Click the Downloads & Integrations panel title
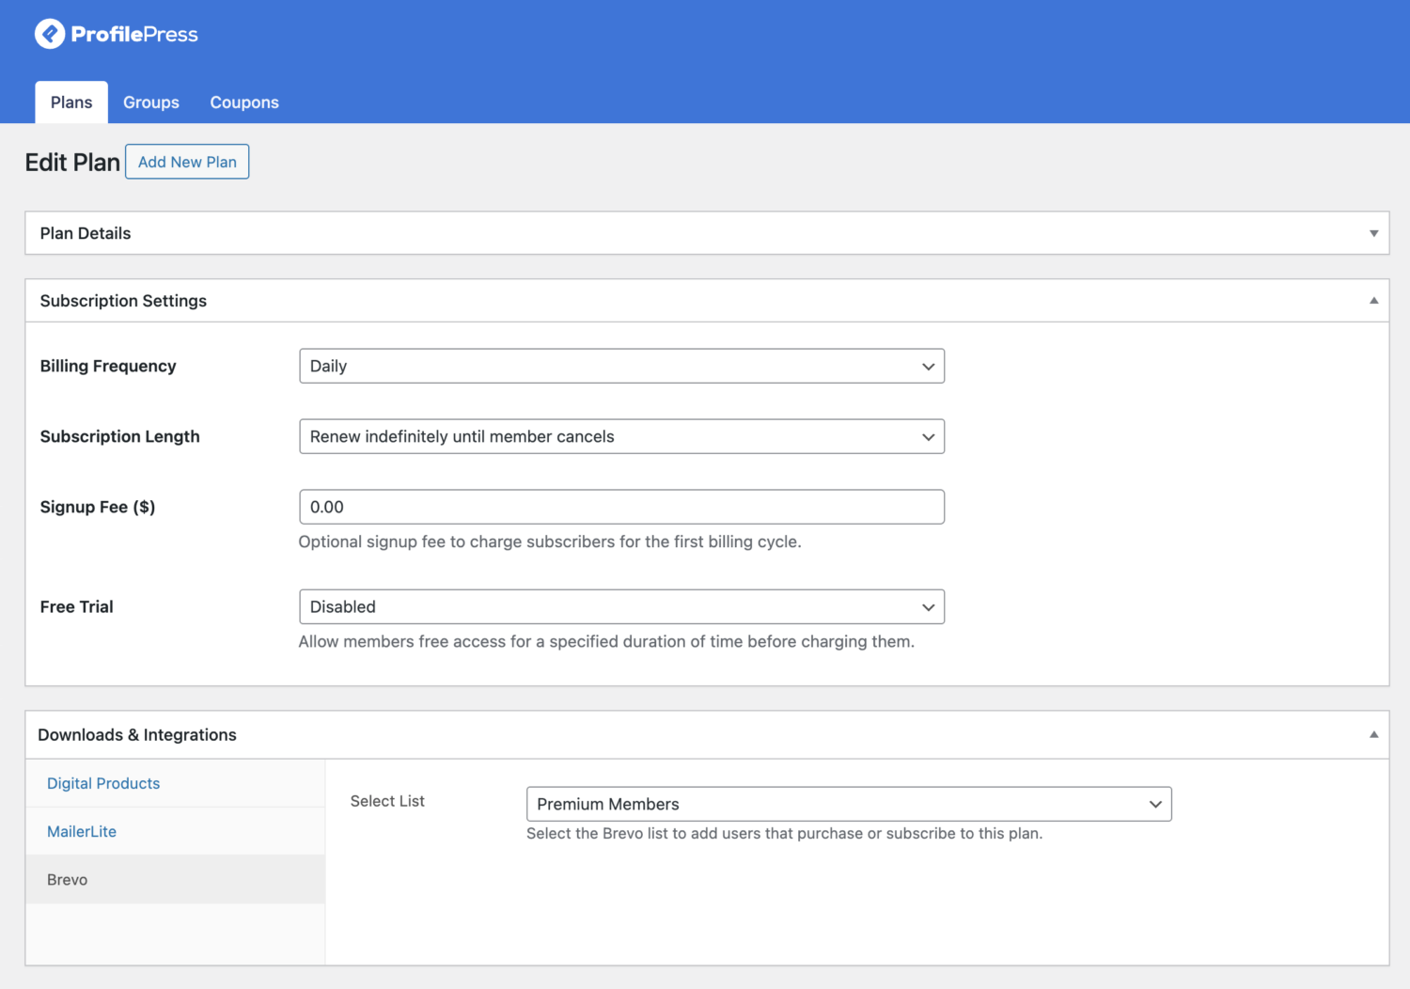Screen dimensions: 1410x989 coord(137,735)
